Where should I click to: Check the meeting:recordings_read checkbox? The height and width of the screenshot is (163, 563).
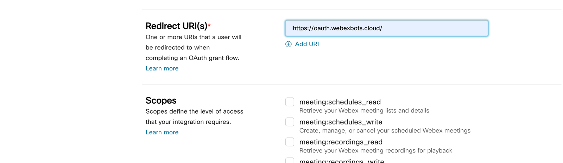[x=290, y=142]
